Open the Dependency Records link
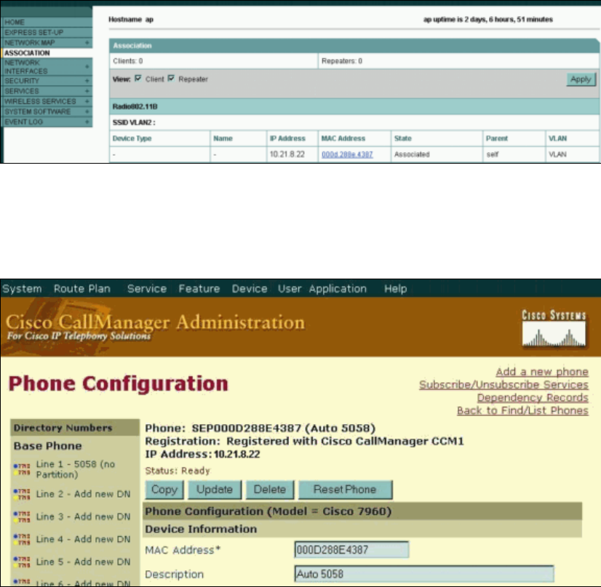The height and width of the screenshot is (587, 601). (533, 398)
